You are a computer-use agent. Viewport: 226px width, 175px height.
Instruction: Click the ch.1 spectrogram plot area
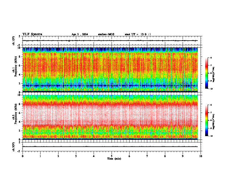[x=110, y=70]
